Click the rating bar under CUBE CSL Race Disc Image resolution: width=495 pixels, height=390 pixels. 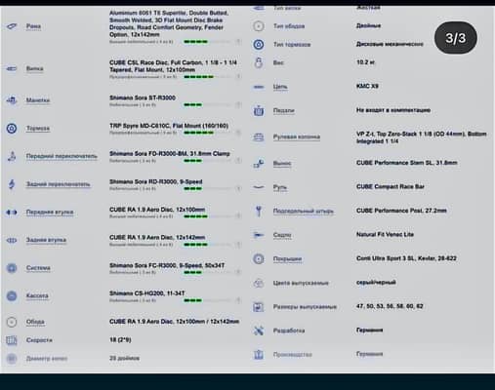coord(198,77)
